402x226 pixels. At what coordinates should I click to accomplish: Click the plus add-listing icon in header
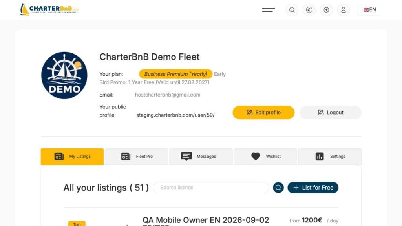[326, 10]
